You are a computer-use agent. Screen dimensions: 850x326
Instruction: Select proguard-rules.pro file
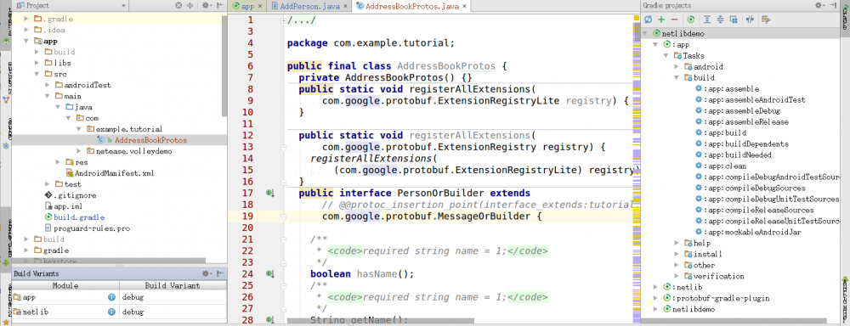pos(87,228)
